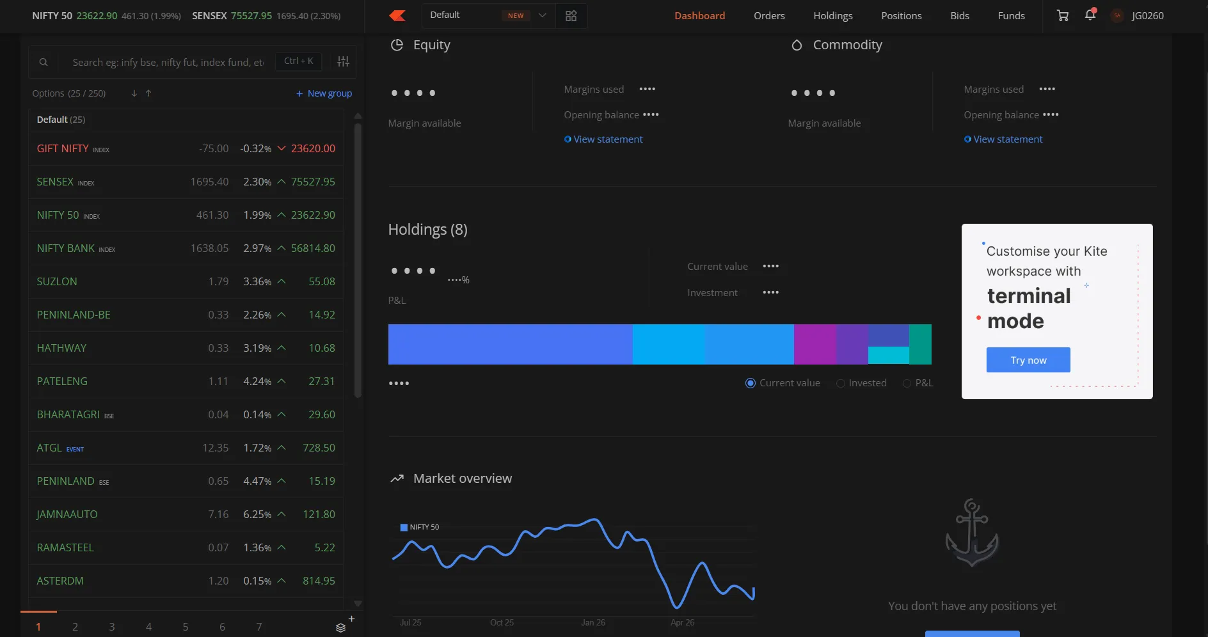Click the up arrow on the SENSEX row

coord(282,182)
